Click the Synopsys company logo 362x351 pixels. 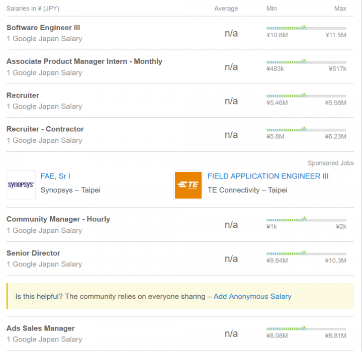21,185
